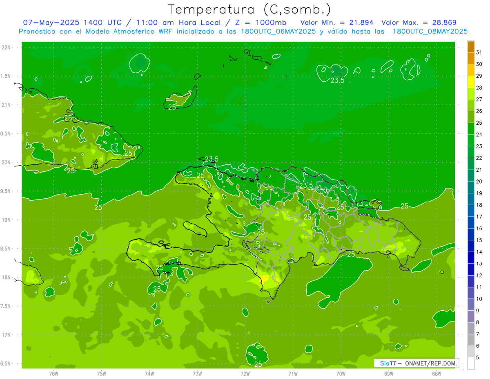Image resolution: width=490 pixels, height=379 pixels.
Task: Click the longitude axis label "69W"
Action: 389,373
